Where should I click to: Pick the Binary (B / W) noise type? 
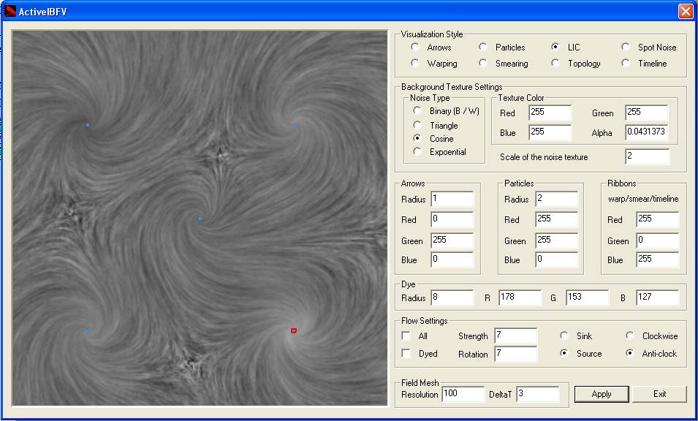[417, 111]
